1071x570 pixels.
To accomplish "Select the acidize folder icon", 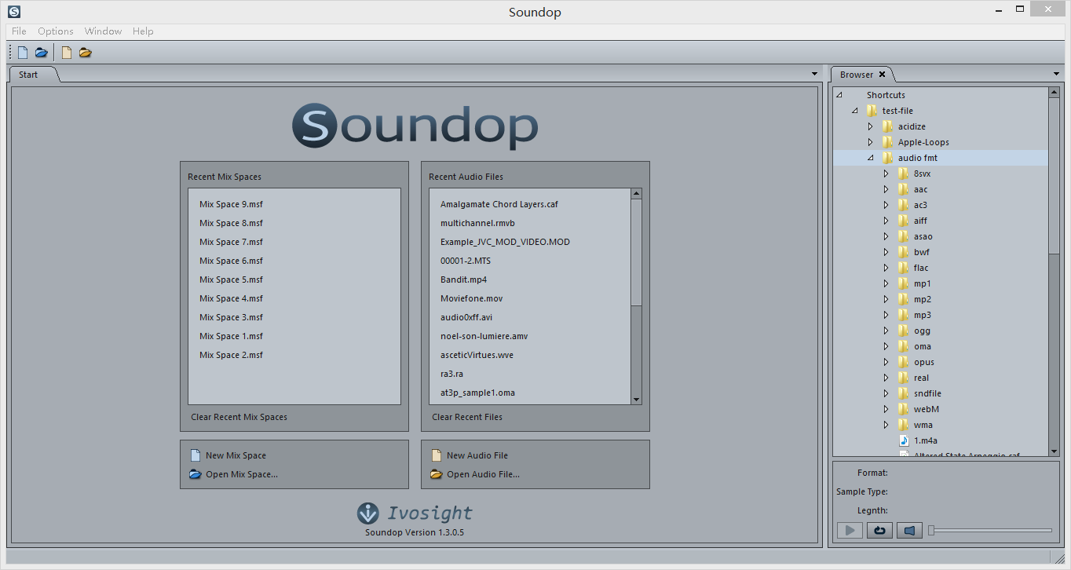I will tap(888, 126).
